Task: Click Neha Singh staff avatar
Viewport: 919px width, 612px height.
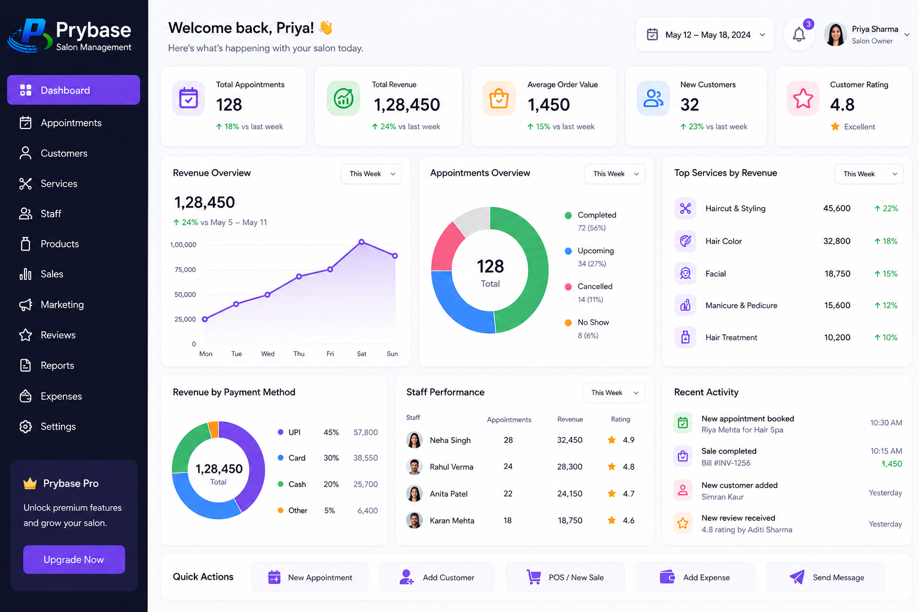Action: click(x=415, y=440)
